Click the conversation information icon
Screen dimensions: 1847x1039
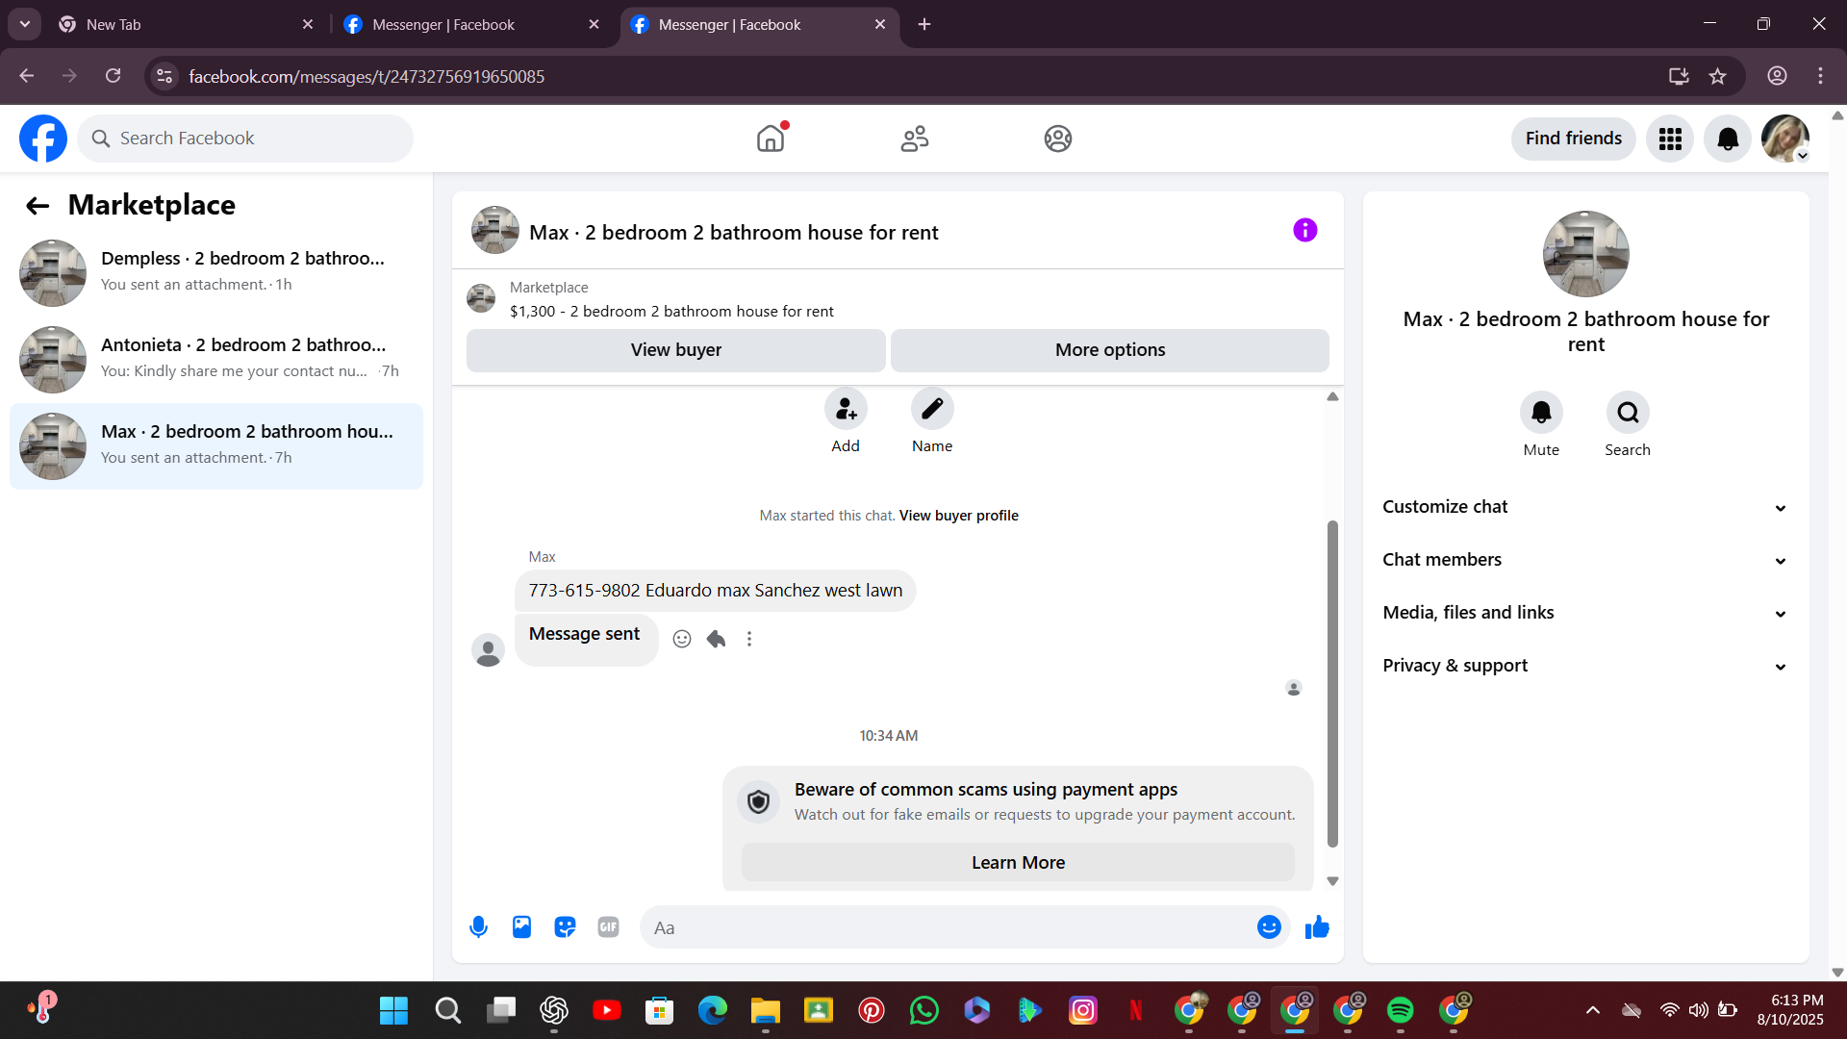[1304, 230]
